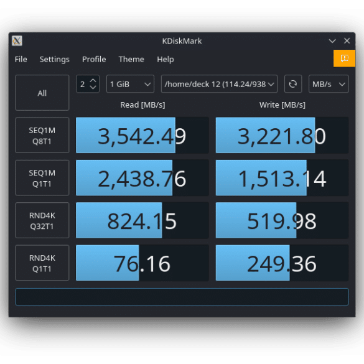The image size is (364, 364).
Task: Open the MB/s unit dropdown
Action: point(329,84)
